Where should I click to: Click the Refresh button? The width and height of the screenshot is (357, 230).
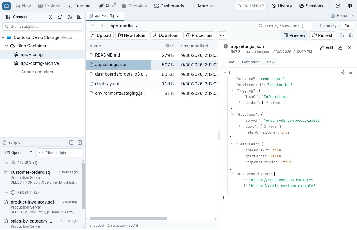click(x=323, y=35)
